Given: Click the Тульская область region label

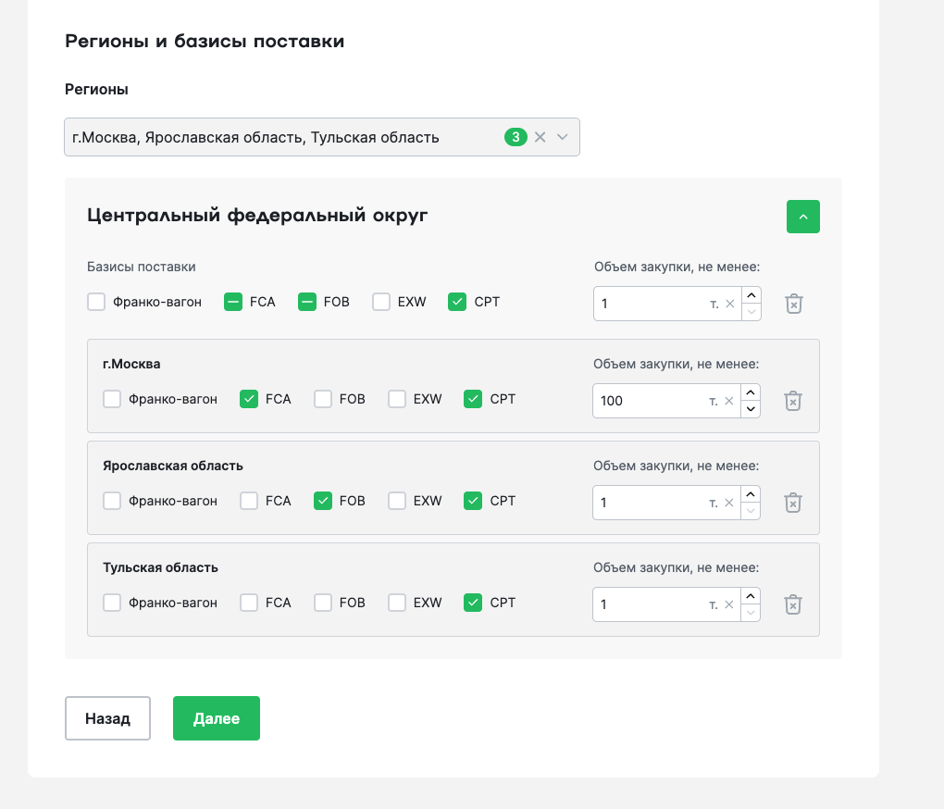Looking at the screenshot, I should click(160, 567).
